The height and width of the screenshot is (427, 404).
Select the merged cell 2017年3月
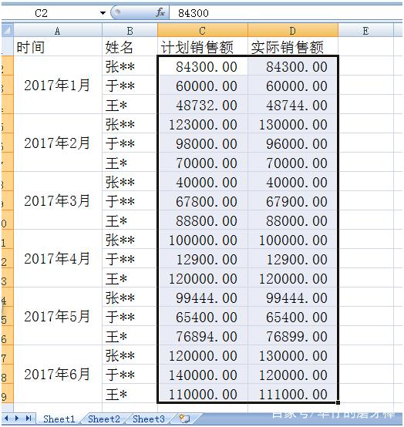58,200
